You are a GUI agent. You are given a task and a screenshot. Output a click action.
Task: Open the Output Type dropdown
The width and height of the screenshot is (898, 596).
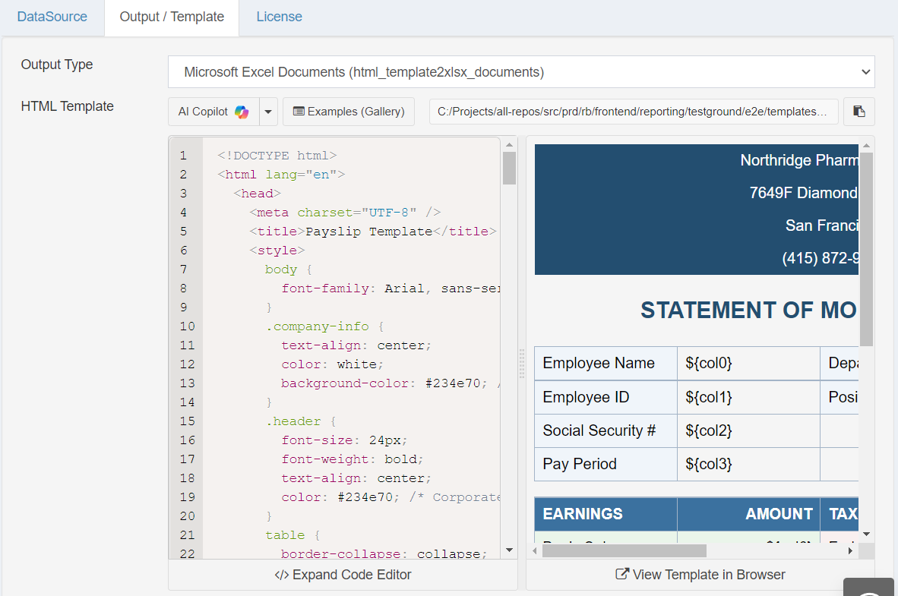click(521, 71)
